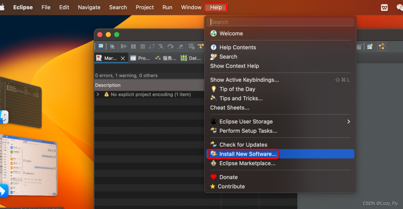
Task: Select Help Contents menu item
Action: click(x=280, y=47)
